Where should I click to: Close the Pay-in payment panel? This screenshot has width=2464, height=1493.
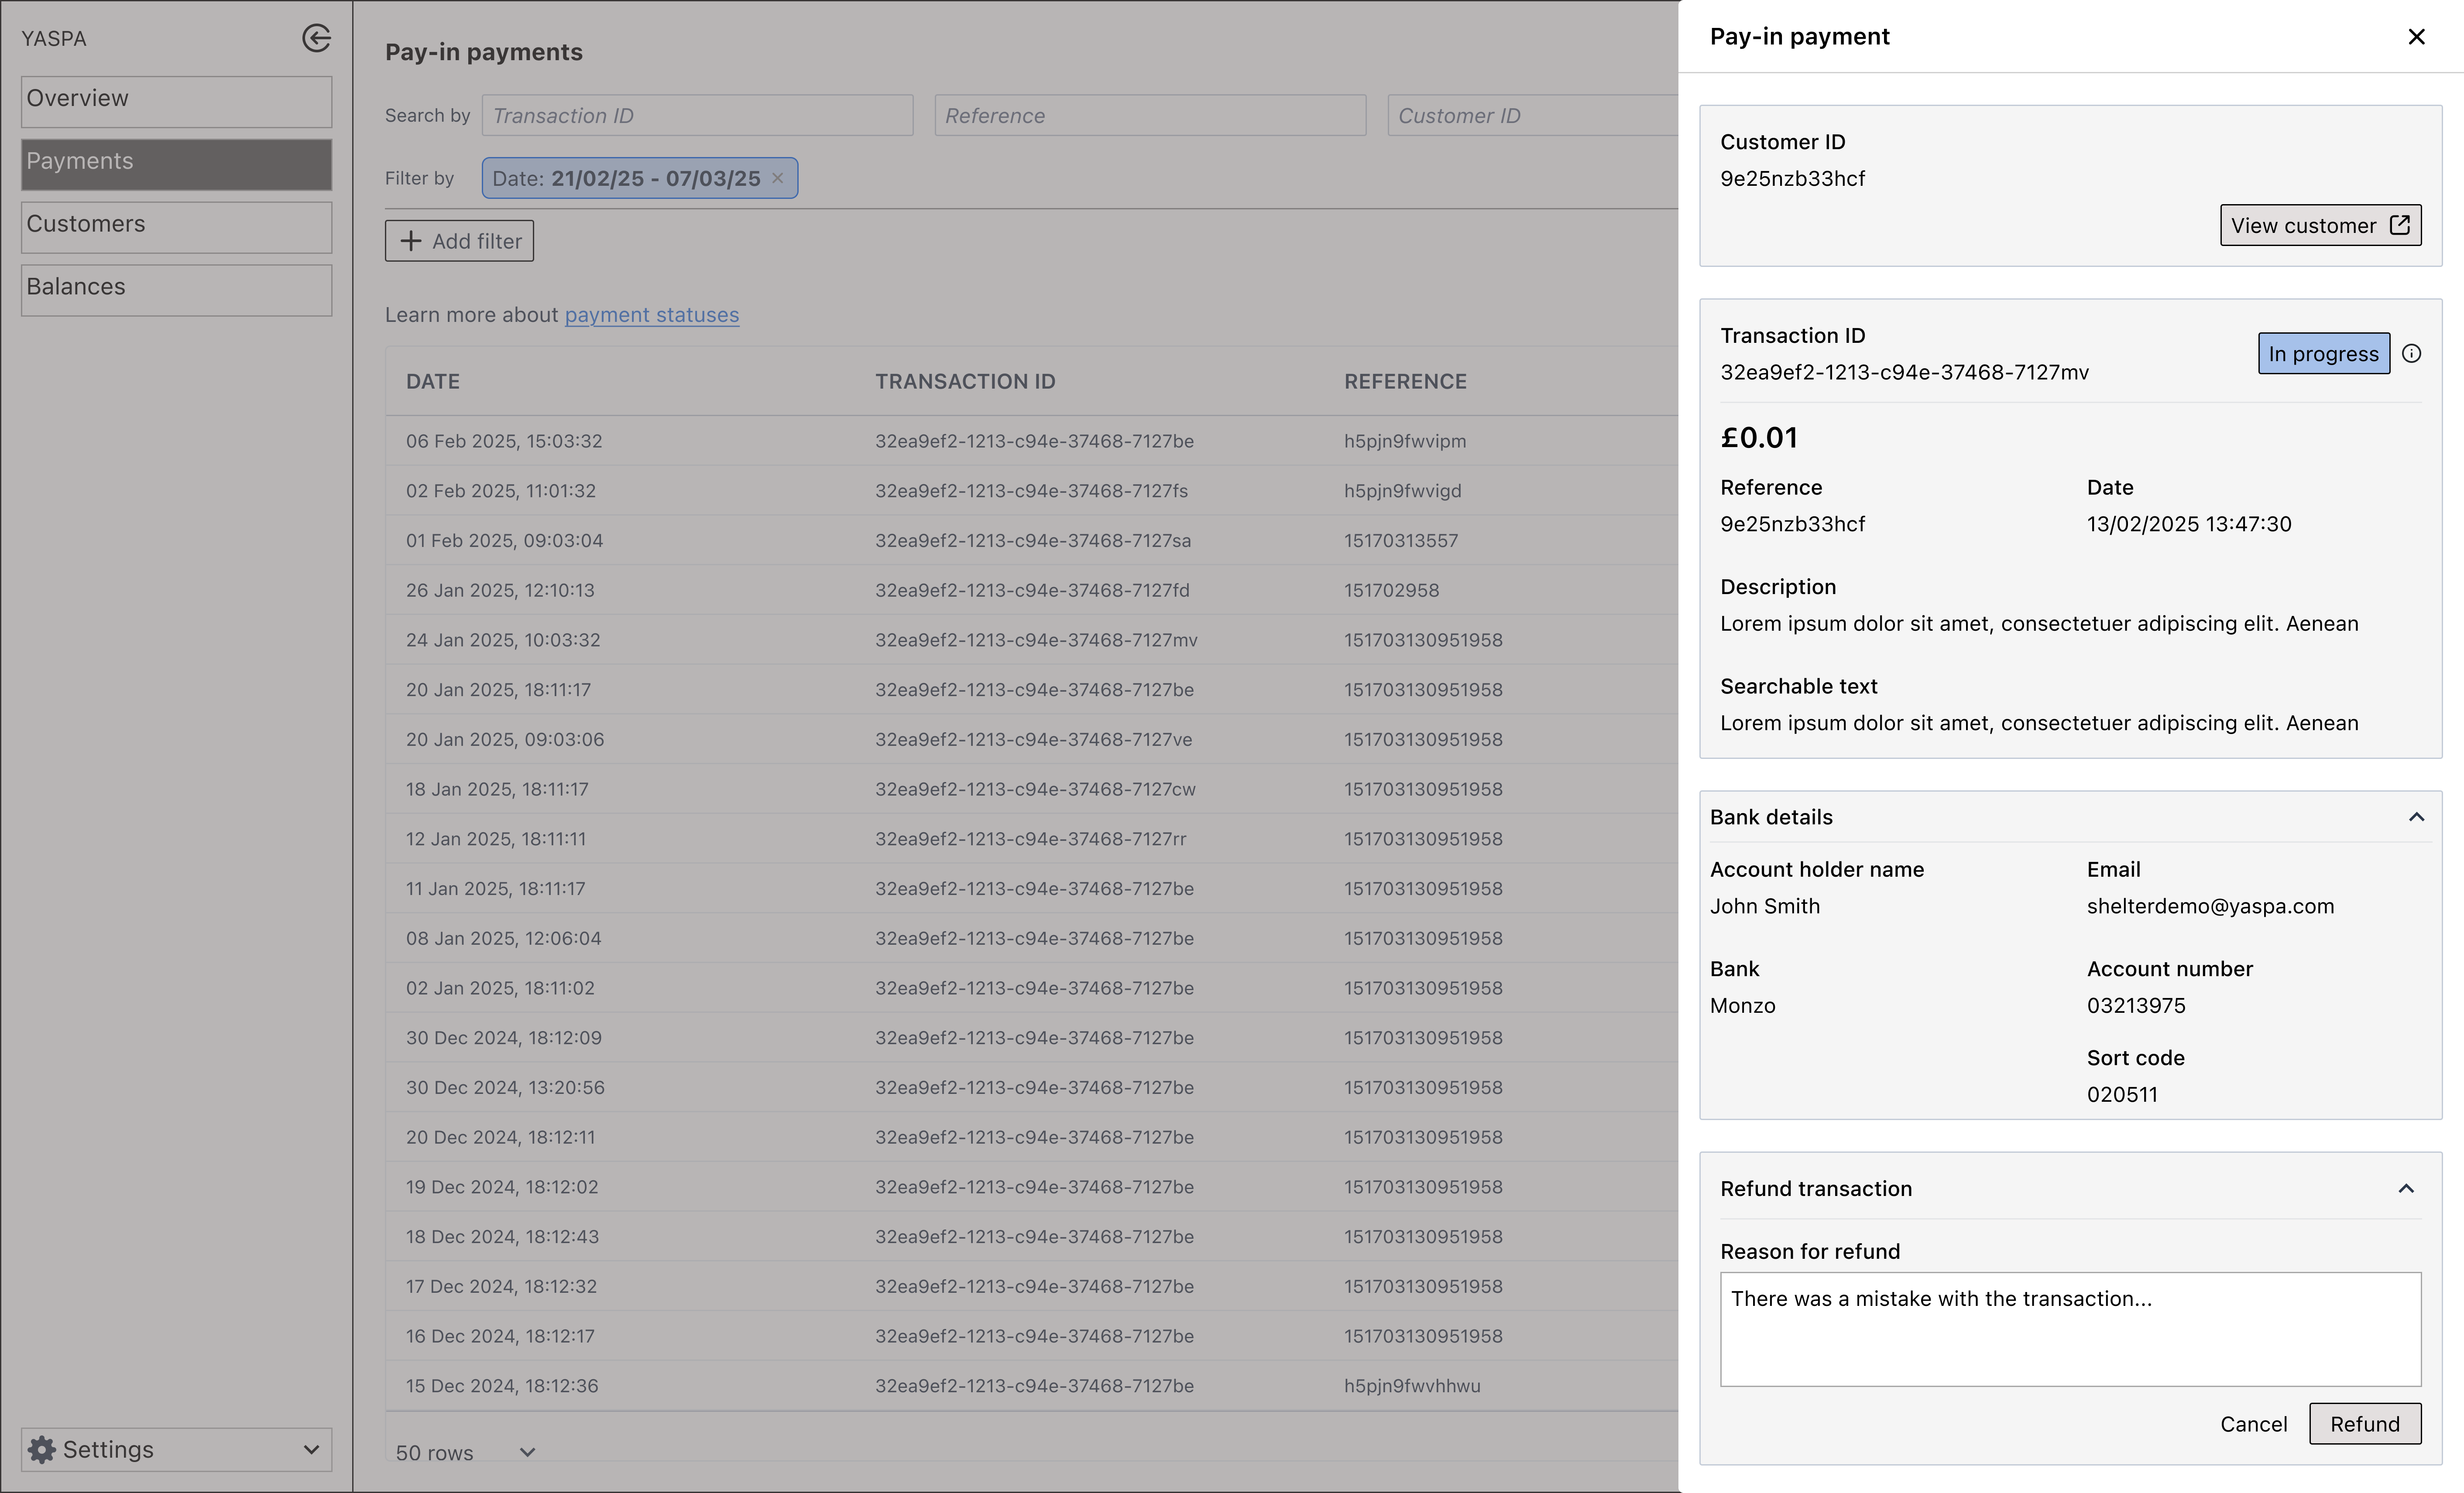point(2416,37)
